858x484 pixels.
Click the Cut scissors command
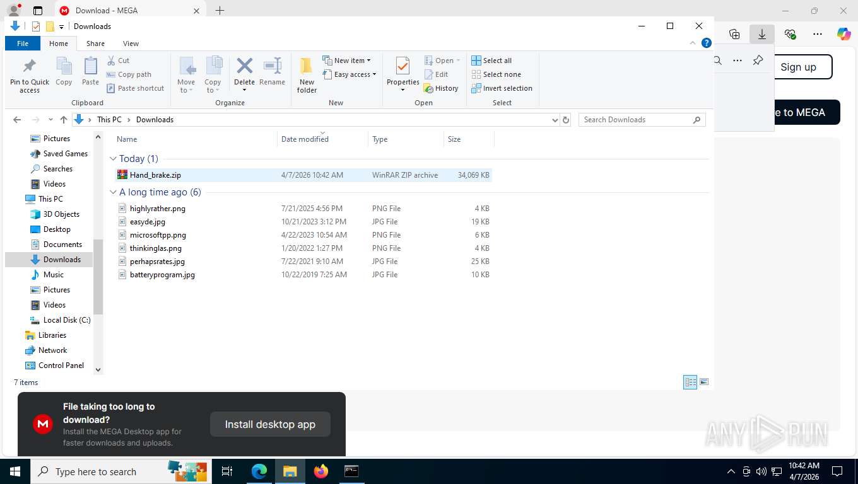click(118, 60)
